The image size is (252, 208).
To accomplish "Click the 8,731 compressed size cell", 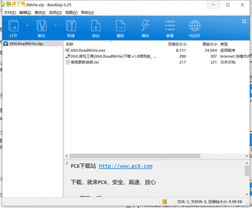I will (181, 50).
